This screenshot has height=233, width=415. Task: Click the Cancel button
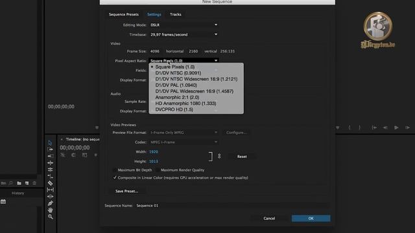[x=269, y=218]
